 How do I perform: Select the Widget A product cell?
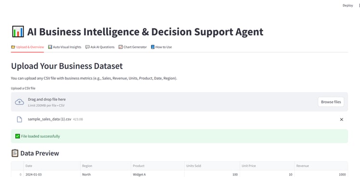pos(157,175)
